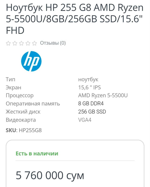Image resolution: width=150 pixels, height=187 pixels.
Task: Select the first rating star
Action: (x=8, y=43)
